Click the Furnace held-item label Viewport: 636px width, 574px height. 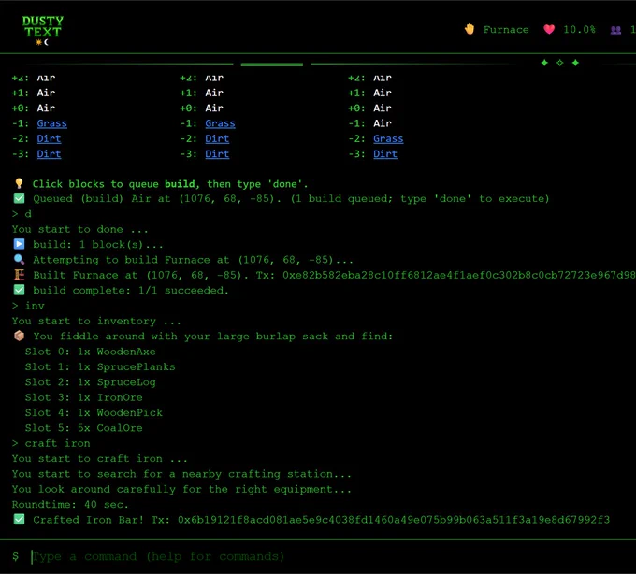(x=506, y=30)
